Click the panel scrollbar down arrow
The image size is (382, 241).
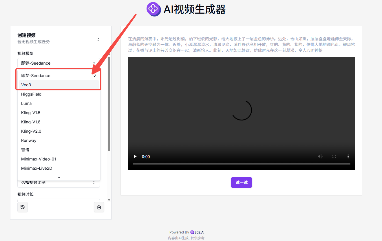pos(109,200)
